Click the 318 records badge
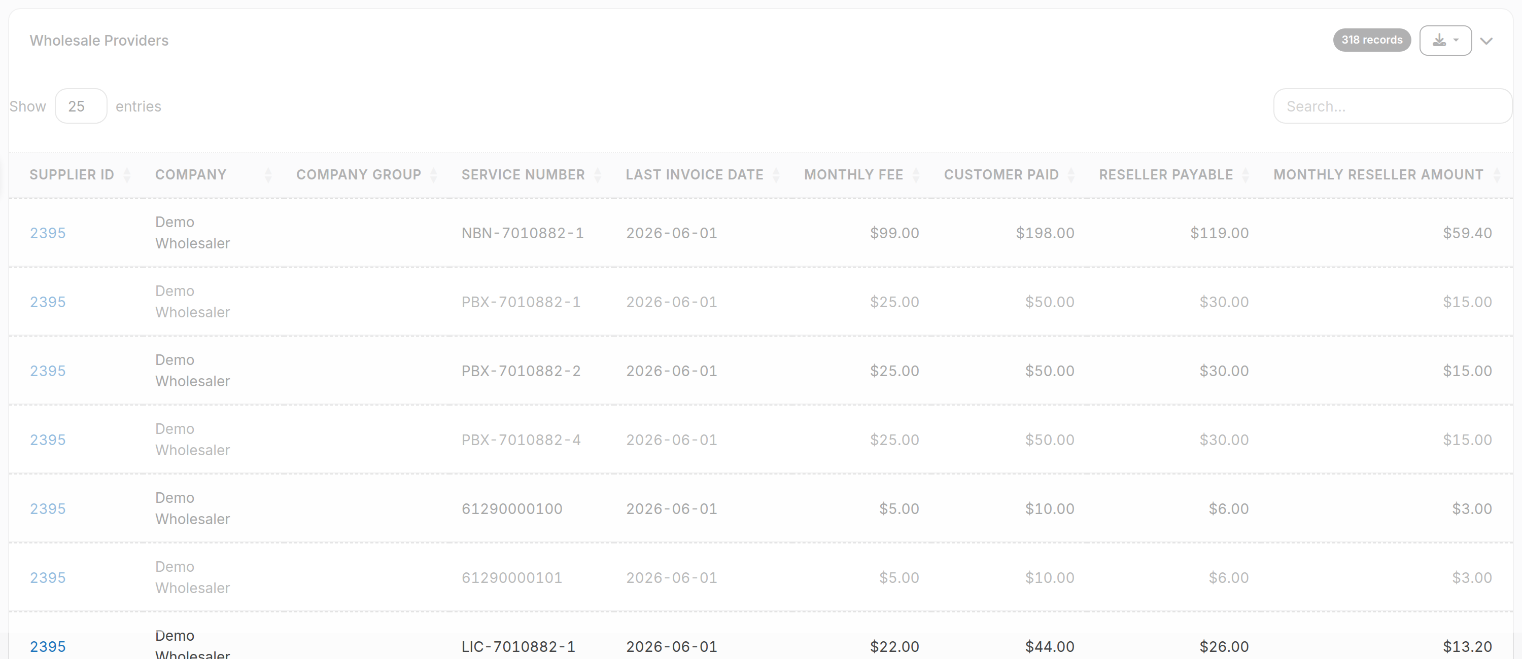The width and height of the screenshot is (1522, 659). 1371,40
